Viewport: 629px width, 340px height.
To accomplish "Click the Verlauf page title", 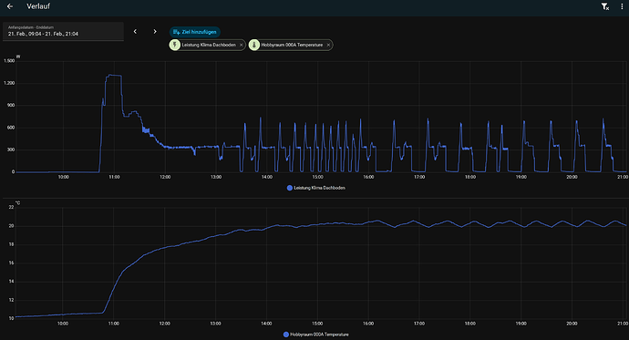I will click(x=38, y=6).
